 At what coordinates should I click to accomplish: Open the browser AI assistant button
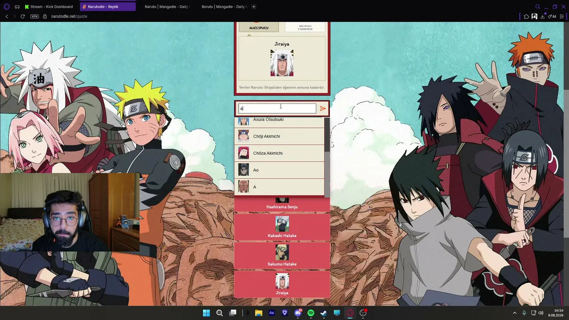[553, 16]
